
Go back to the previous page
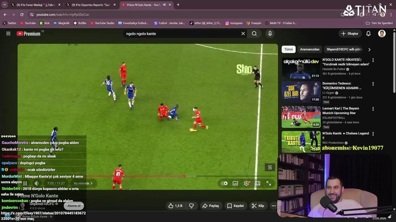(x=5, y=14)
